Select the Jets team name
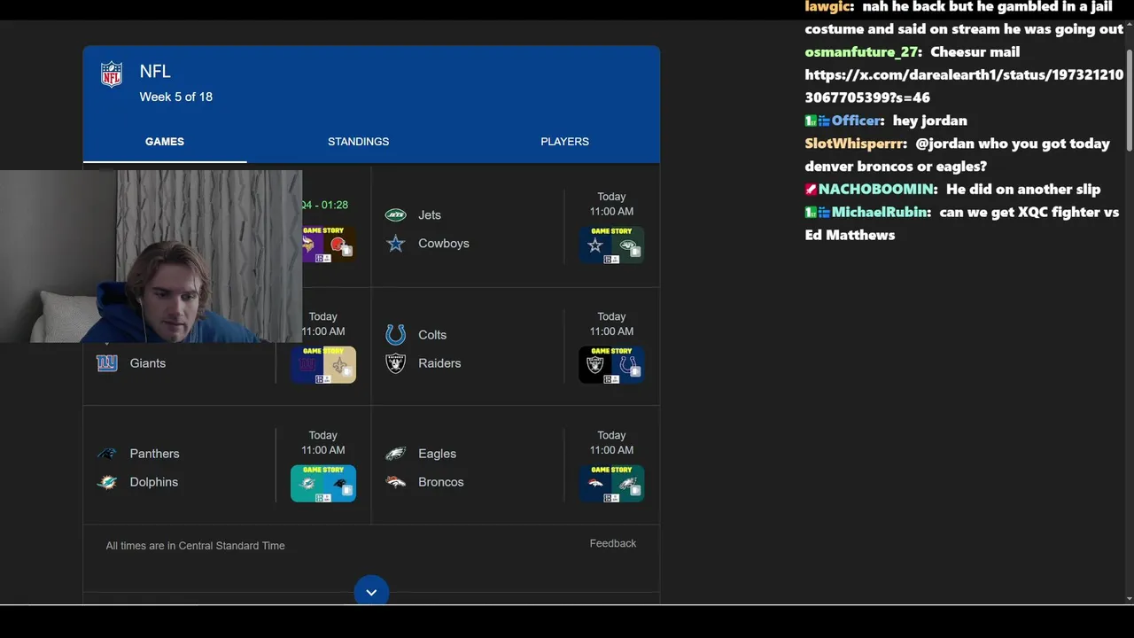 click(430, 214)
